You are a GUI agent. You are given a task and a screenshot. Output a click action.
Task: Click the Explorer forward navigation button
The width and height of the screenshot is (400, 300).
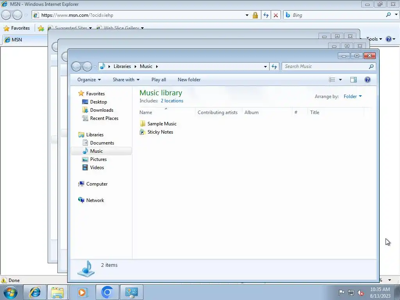(87, 66)
